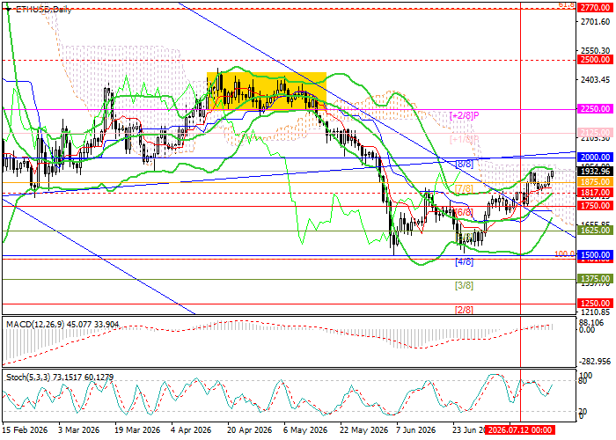616x440 pixels.
Task: Click the [8/8] Murrey level label
Action: (464, 165)
